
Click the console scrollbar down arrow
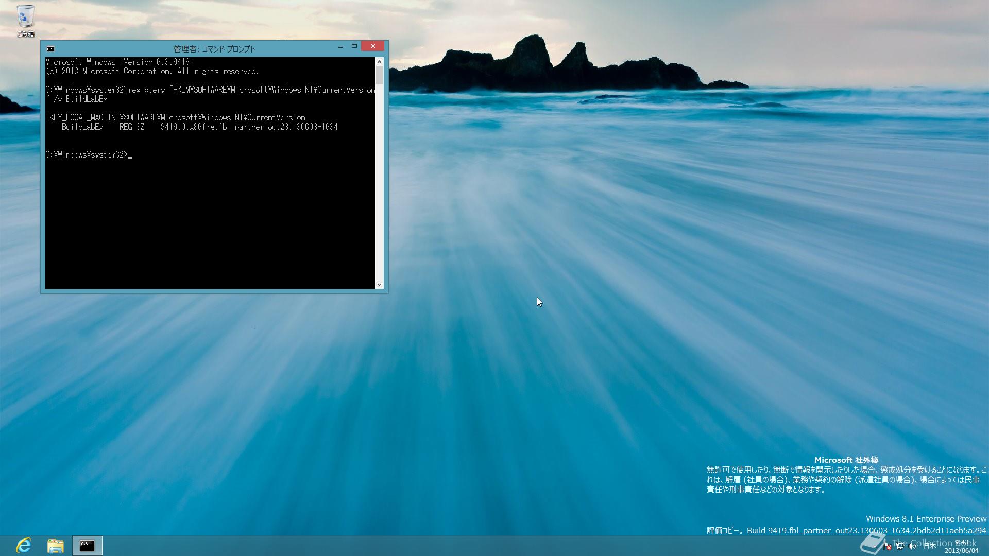[x=380, y=284]
